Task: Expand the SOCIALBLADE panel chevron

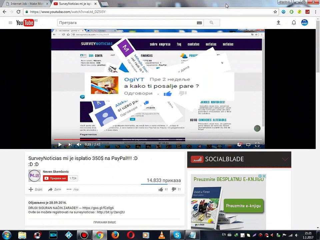Action: pos(285,159)
